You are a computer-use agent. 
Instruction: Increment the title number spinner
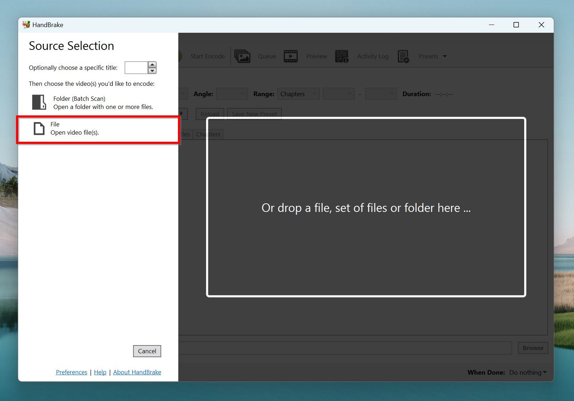click(x=152, y=65)
